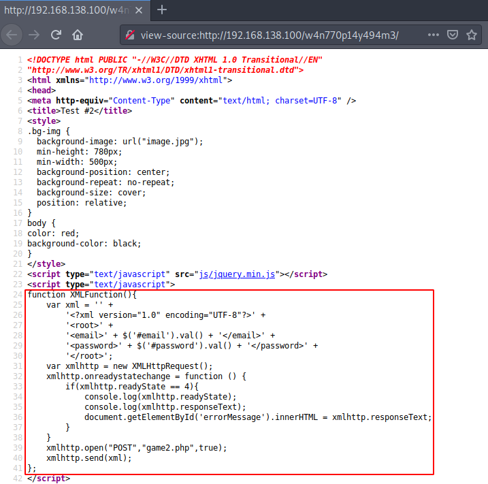488x484 pixels.
Task: Click the background-image url("image.jpg") line
Action: 120,142
